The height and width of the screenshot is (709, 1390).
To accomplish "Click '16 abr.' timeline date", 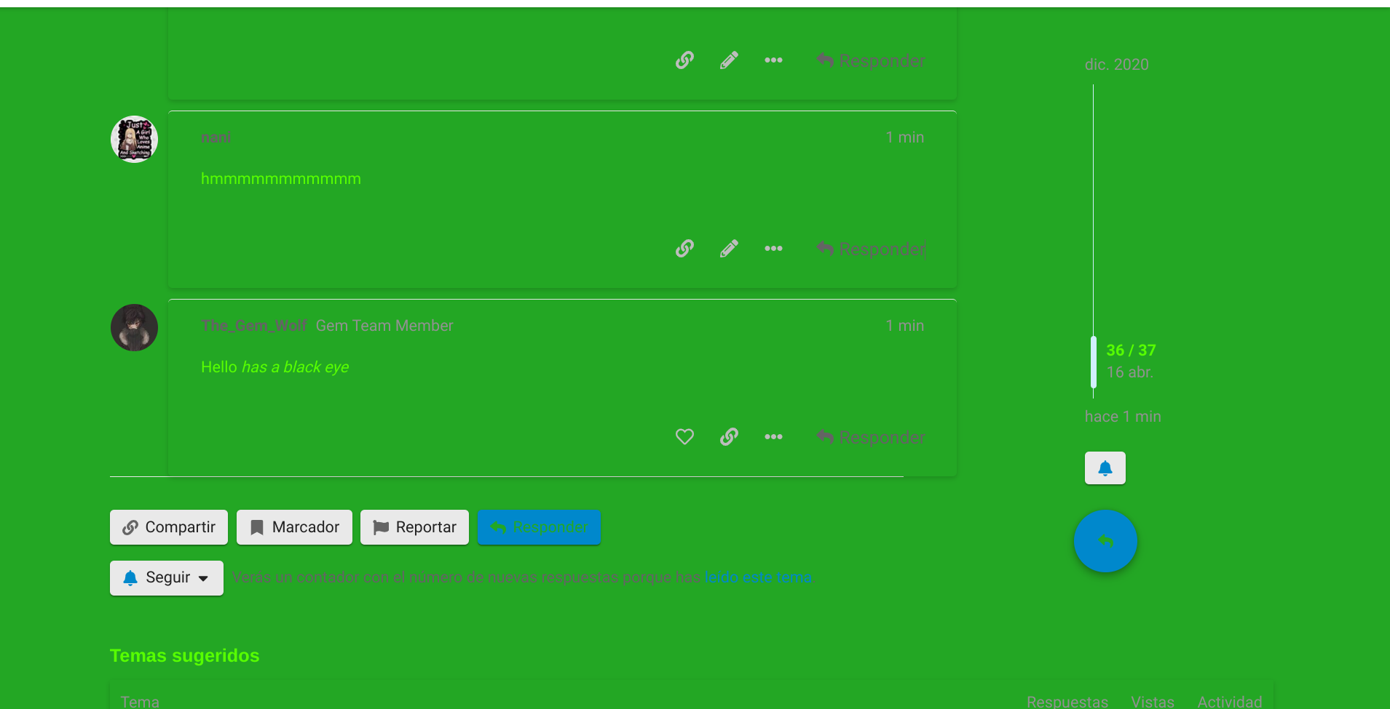I will point(1129,372).
